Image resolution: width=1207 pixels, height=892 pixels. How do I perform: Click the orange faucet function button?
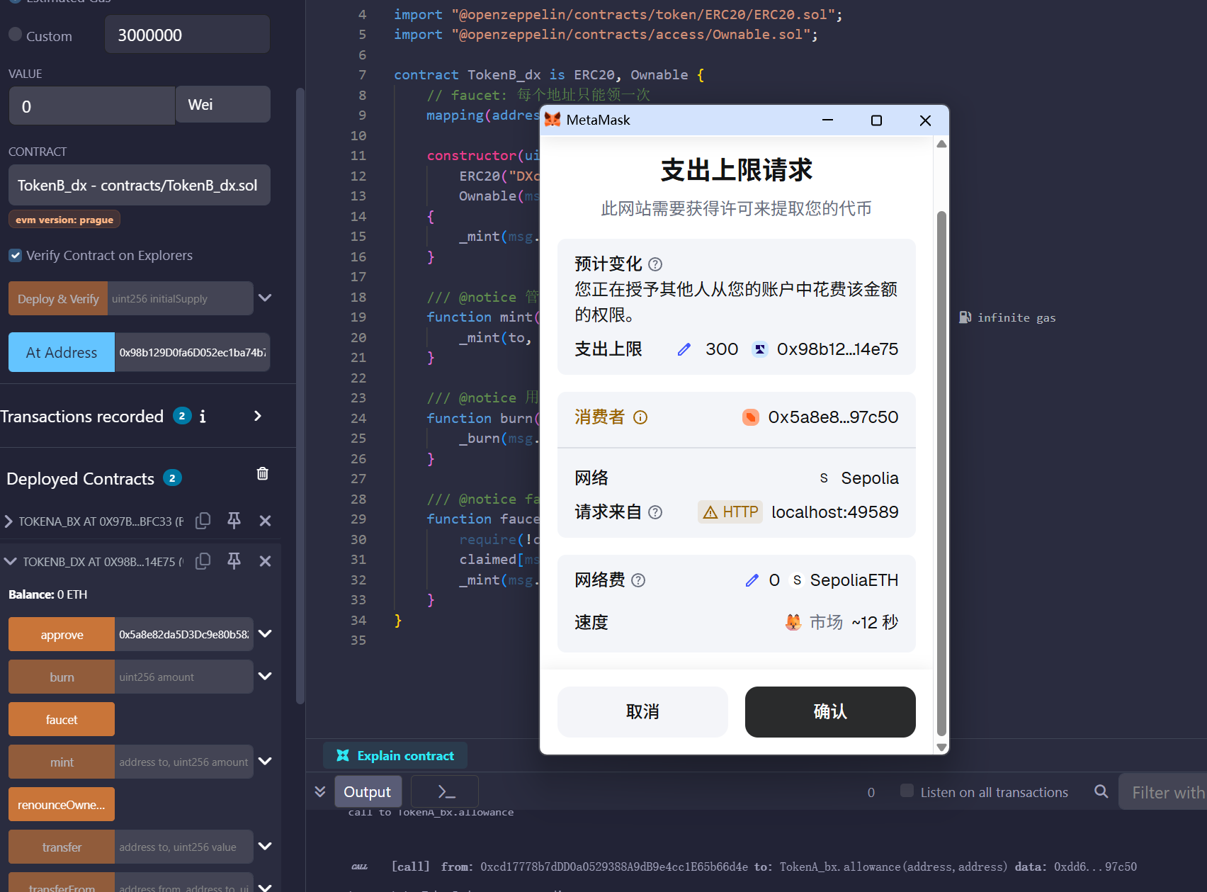[62, 719]
